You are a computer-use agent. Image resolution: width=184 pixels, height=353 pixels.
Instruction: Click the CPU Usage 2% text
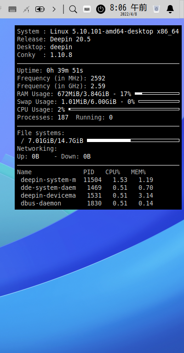click(41, 110)
